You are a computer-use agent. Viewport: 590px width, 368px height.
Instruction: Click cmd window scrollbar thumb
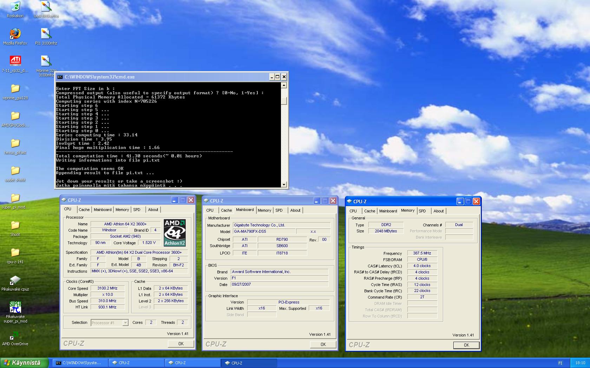(284, 101)
